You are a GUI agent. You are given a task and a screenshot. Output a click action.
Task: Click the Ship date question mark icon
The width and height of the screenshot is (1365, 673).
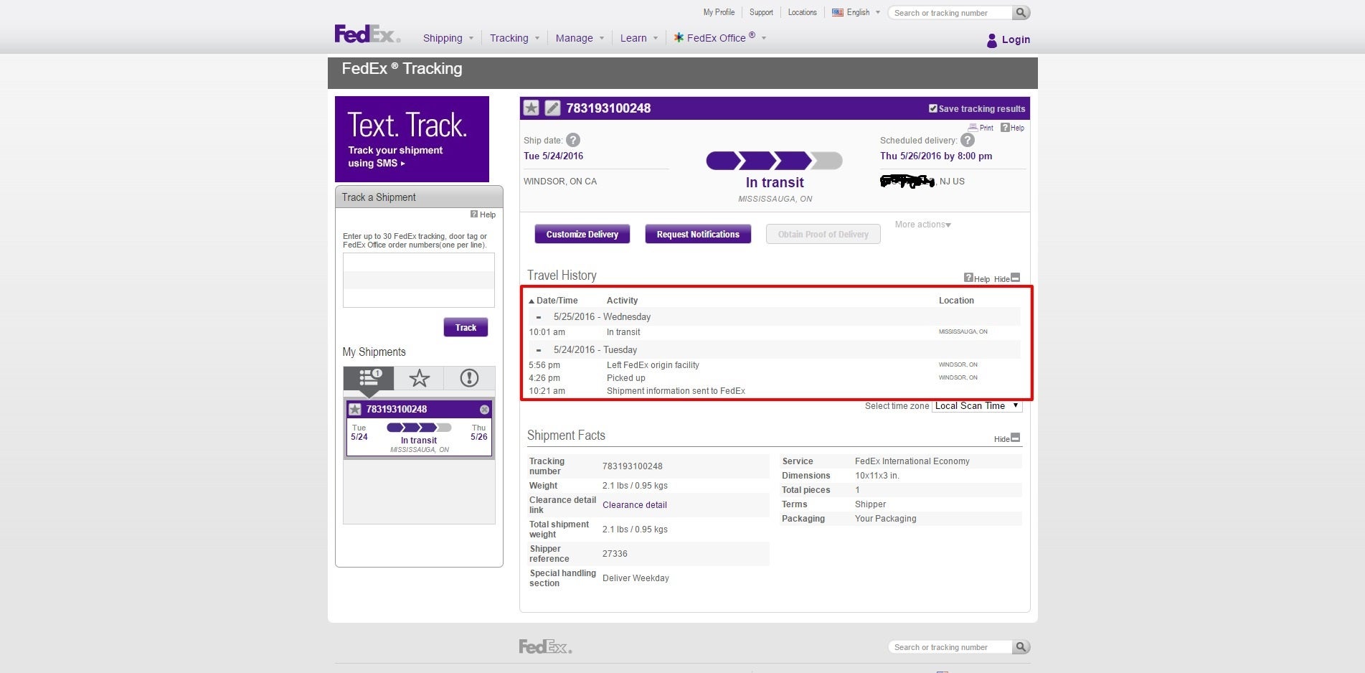coord(573,140)
